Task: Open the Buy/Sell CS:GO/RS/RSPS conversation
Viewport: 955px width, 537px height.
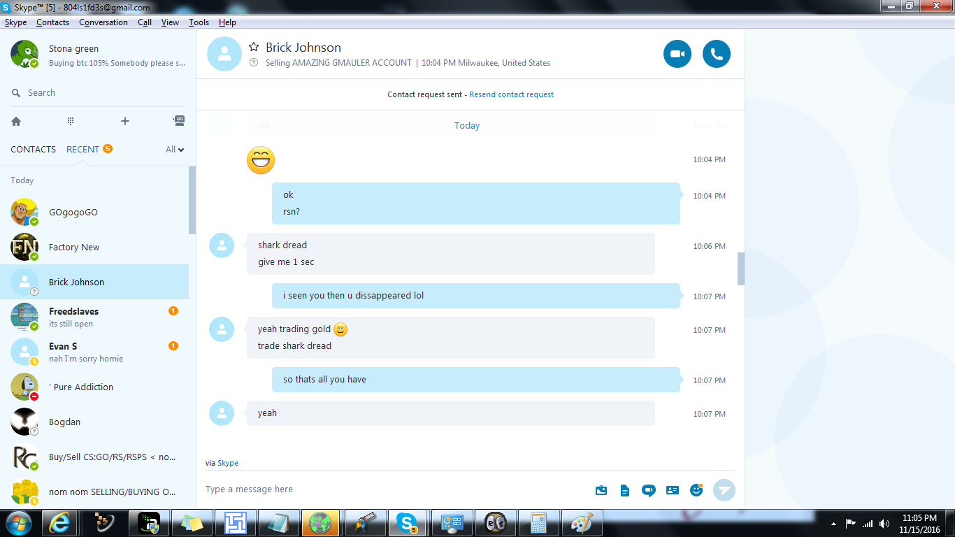Action: point(94,457)
